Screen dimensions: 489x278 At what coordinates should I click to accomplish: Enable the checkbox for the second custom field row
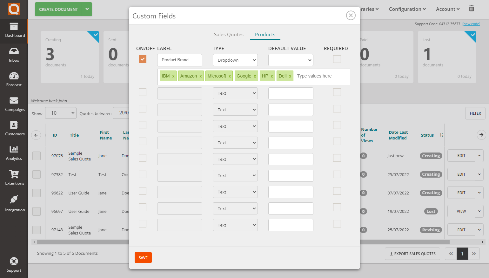coord(142,92)
